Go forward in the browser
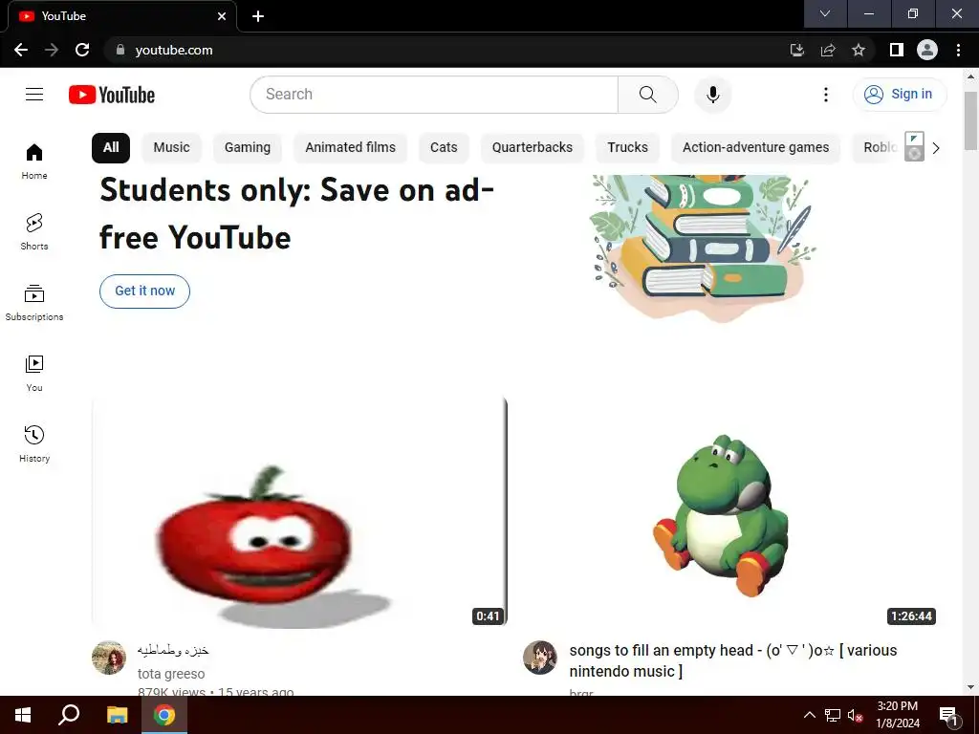Screen dimensions: 979x734 pos(52,50)
